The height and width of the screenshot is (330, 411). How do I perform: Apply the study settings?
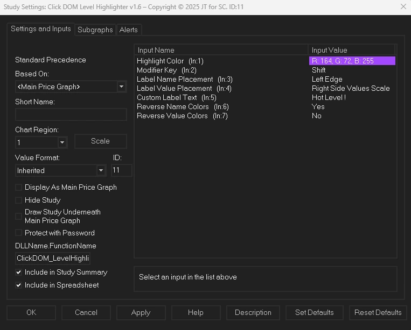[141, 312]
